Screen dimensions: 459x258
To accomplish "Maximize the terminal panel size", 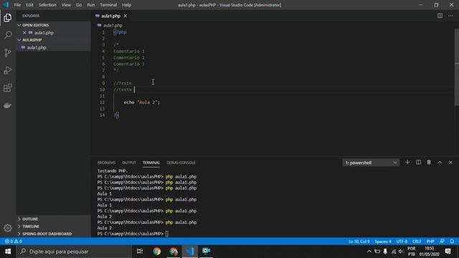I will pos(440,163).
